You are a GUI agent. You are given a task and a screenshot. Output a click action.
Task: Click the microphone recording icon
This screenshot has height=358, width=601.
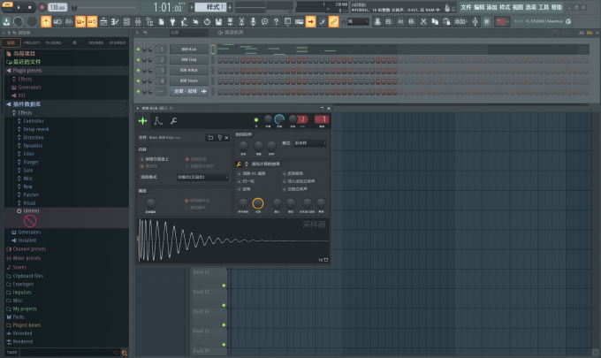click(x=253, y=22)
